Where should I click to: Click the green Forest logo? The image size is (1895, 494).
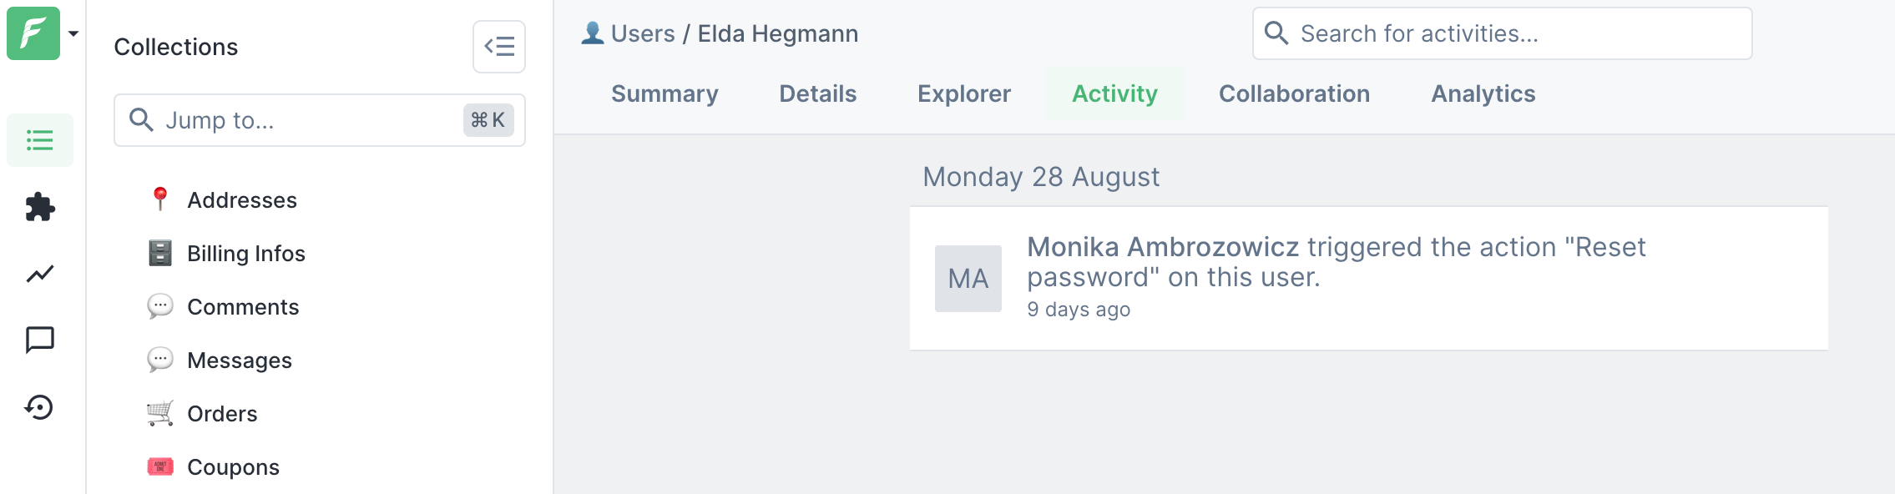pyautogui.click(x=33, y=33)
